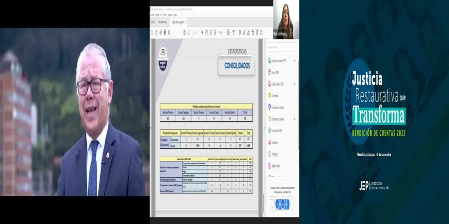The height and width of the screenshot is (224, 449).
Task: Click Marta Velásquez video thumbnail
Action: (x=286, y=19)
